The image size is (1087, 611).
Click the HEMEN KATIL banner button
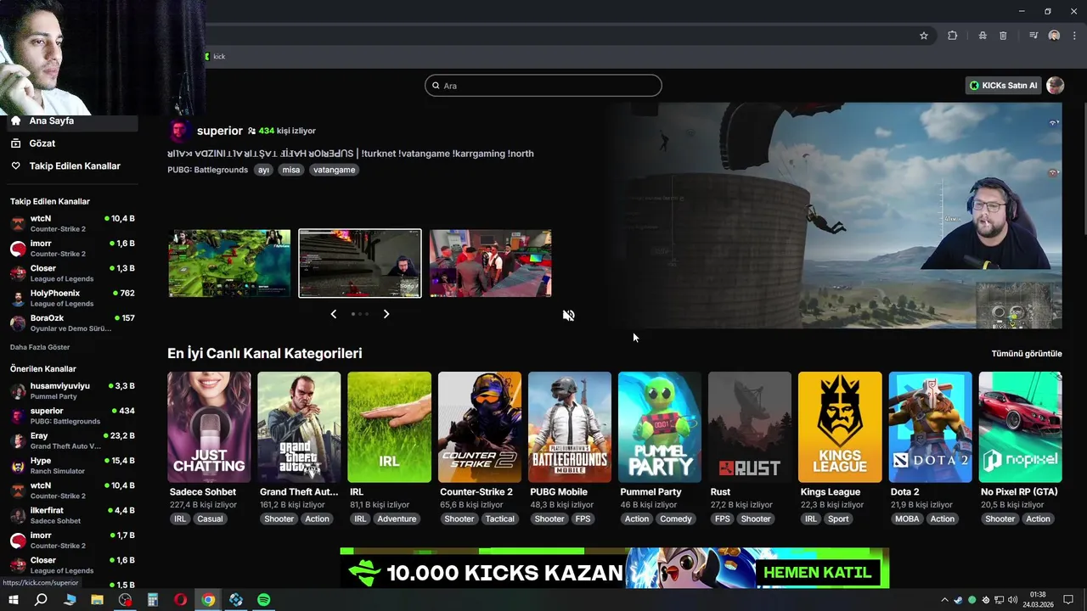tap(817, 573)
